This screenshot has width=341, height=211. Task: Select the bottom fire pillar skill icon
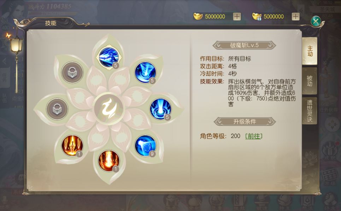[109, 161]
